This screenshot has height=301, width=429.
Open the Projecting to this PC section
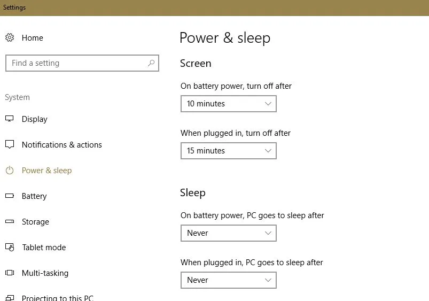[x=57, y=297]
